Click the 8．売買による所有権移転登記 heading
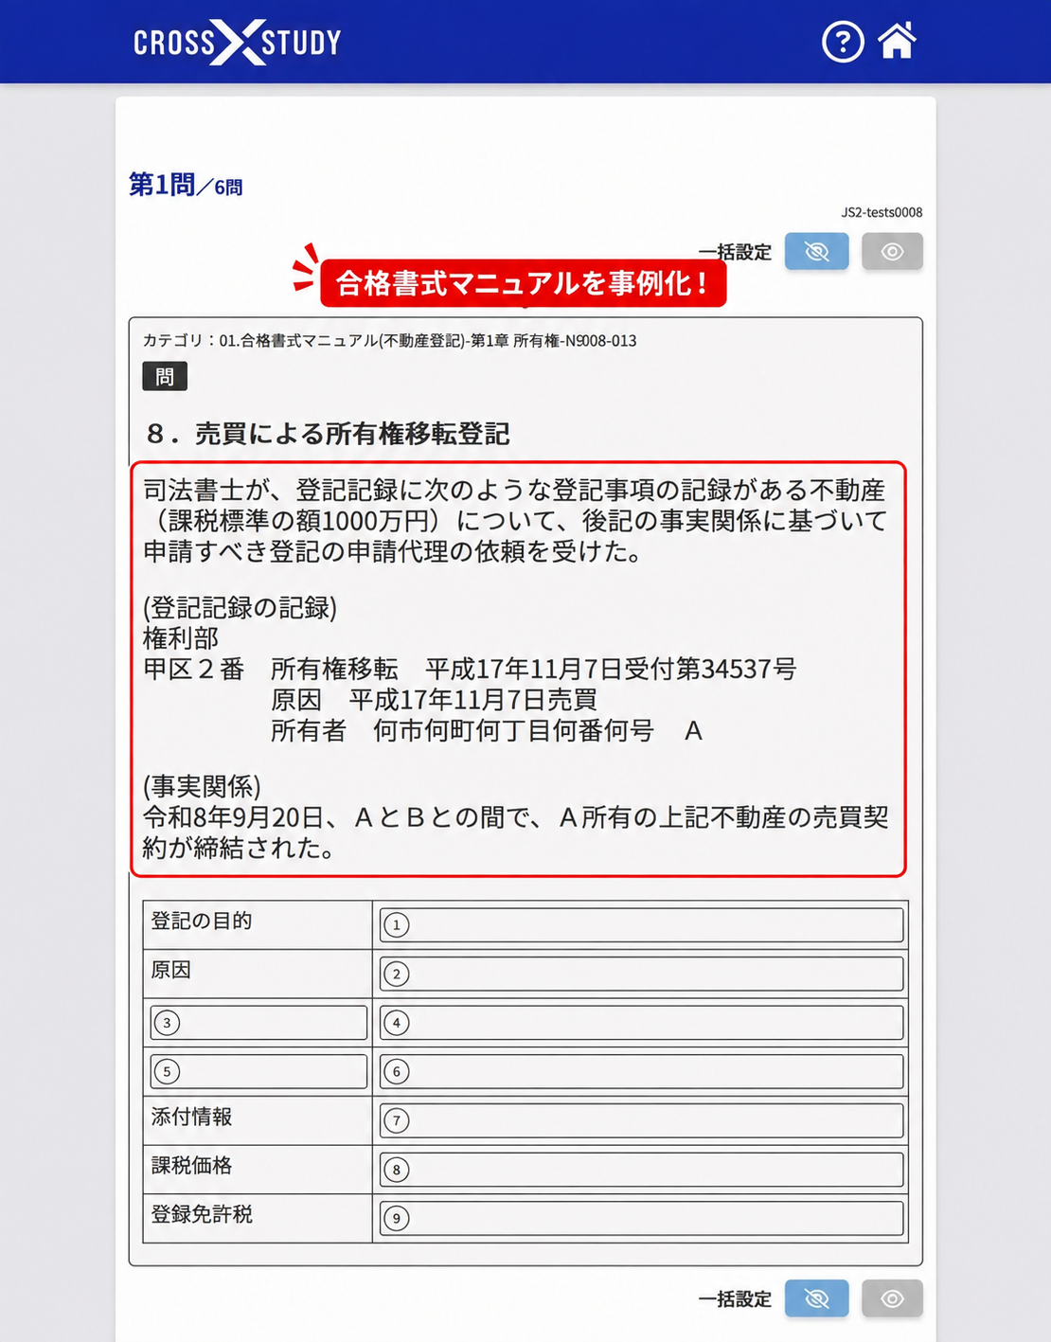1051x1342 pixels. pos(328,434)
